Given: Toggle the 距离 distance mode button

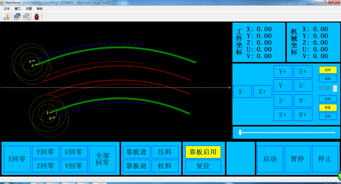Looking at the screenshot, I should tap(328, 79).
